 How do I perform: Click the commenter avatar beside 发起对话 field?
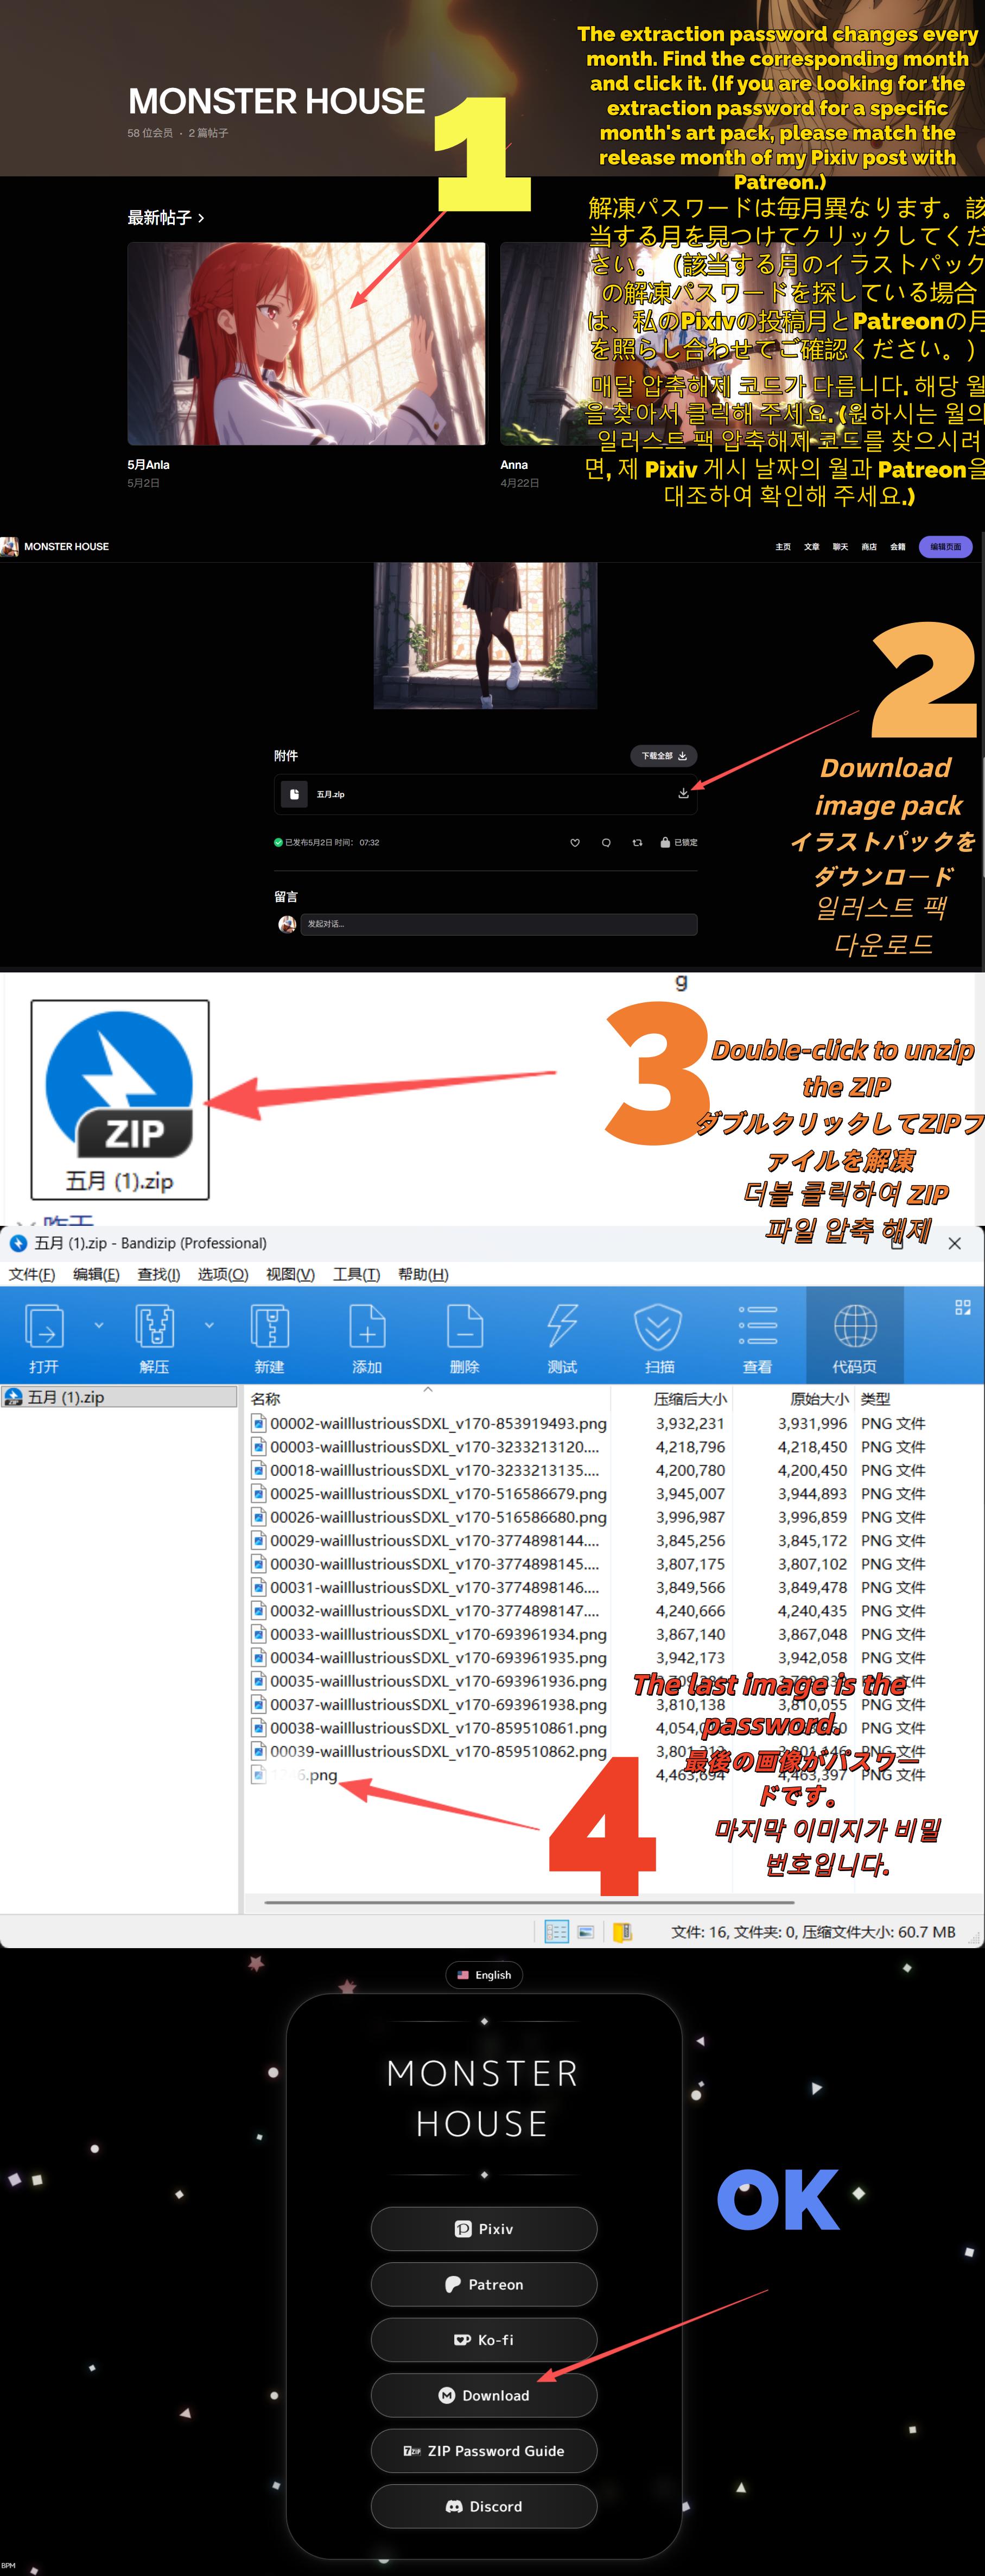pos(287,924)
